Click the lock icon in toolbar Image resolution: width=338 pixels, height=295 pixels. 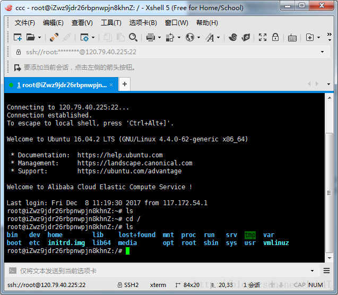pyautogui.click(x=276, y=37)
